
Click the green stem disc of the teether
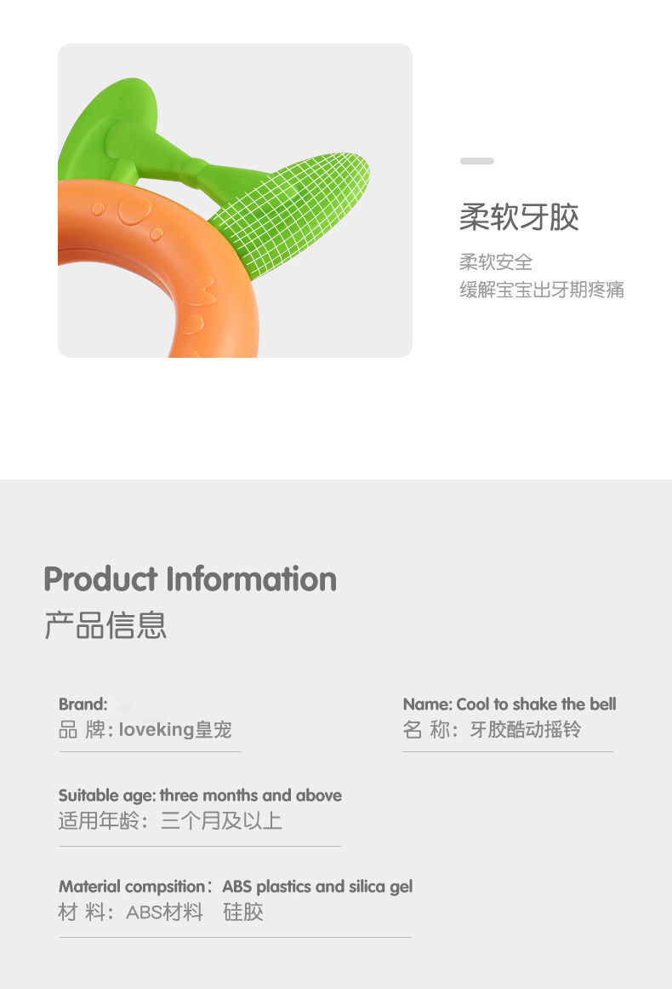108,126
